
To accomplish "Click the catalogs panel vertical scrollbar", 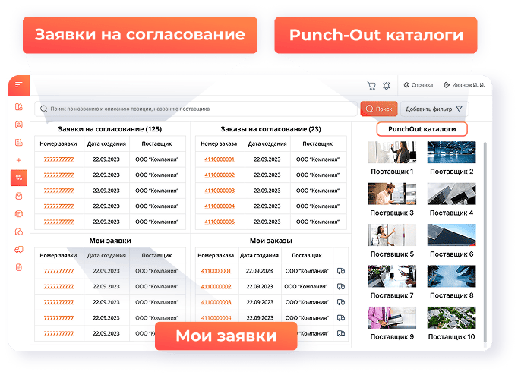I will (485, 243).
